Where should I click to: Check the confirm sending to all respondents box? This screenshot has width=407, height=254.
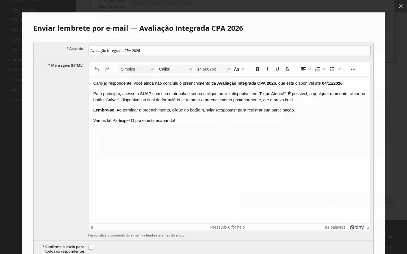(91, 247)
